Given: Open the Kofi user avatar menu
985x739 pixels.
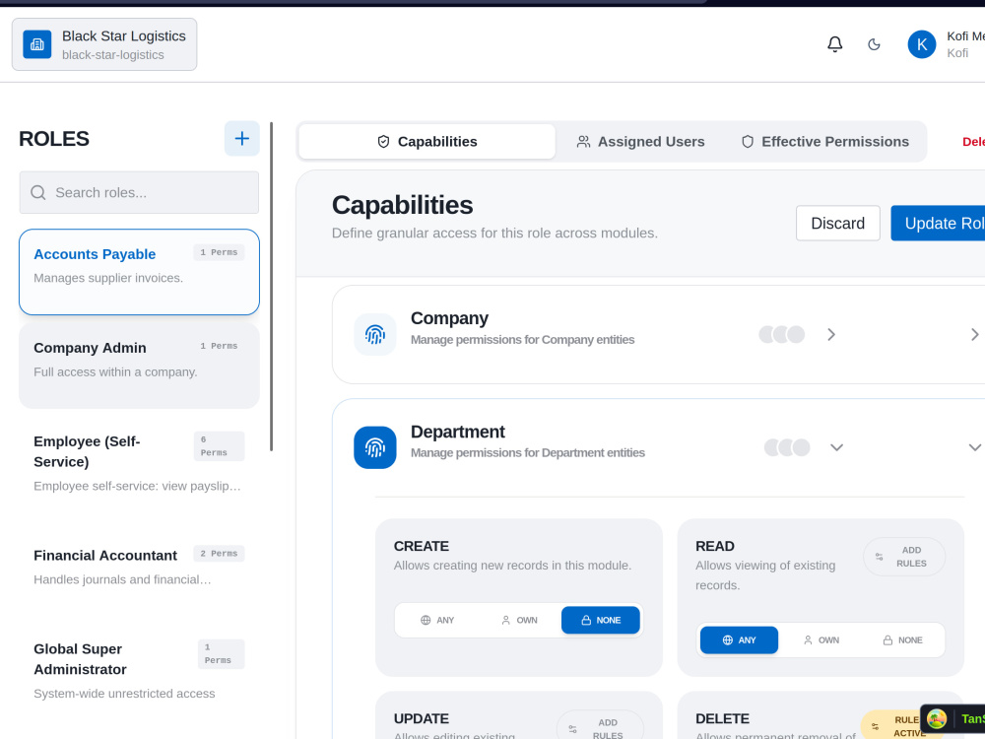Looking at the screenshot, I should pyautogui.click(x=922, y=44).
